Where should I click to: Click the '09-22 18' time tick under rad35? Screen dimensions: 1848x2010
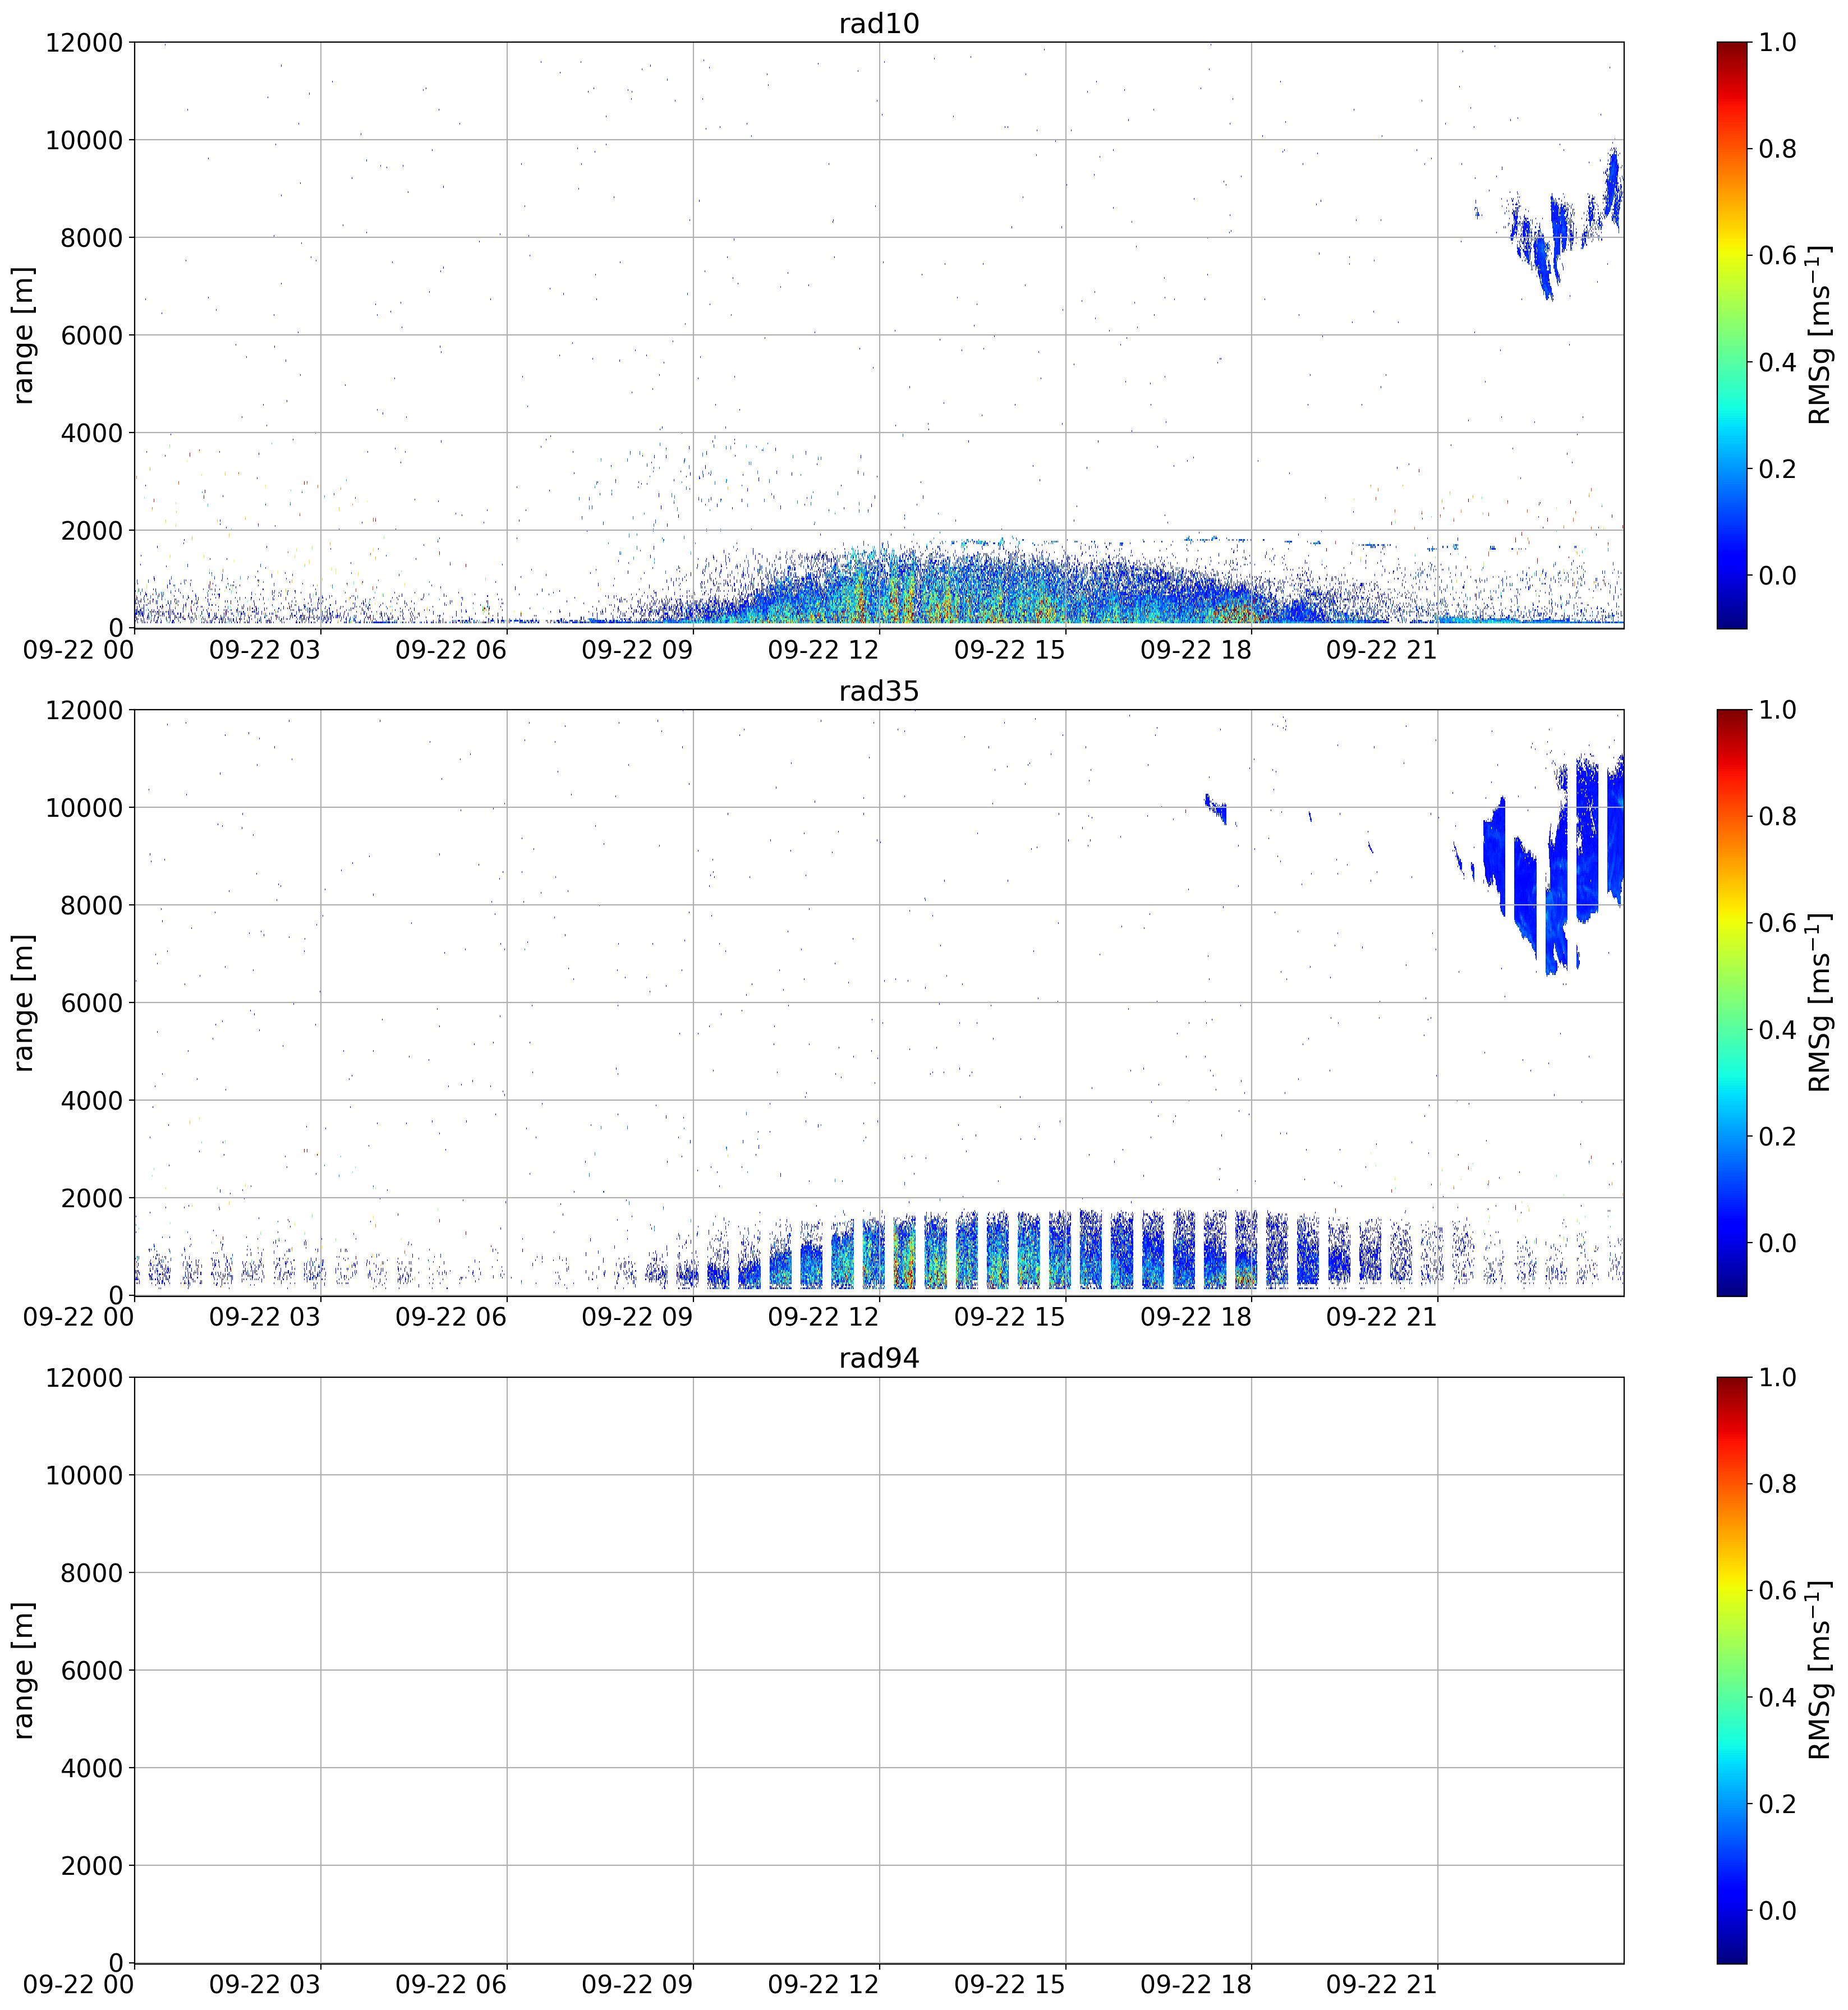point(1196,1317)
